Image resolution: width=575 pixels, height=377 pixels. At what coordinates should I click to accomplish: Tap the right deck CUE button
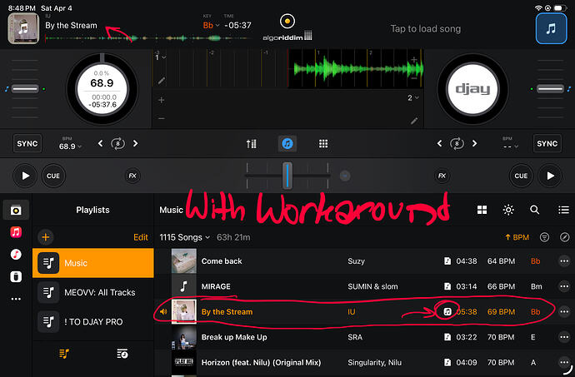point(521,176)
